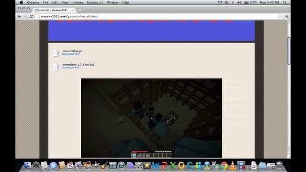306x172 pixels.
Task: Launch Microsoft Communicator C icon in dock
Action: click(x=190, y=165)
